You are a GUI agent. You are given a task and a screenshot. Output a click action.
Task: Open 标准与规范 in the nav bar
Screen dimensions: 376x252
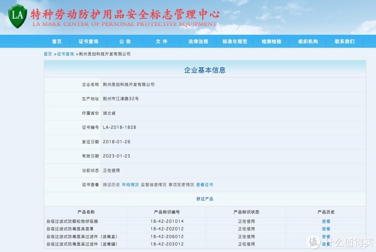pos(235,41)
